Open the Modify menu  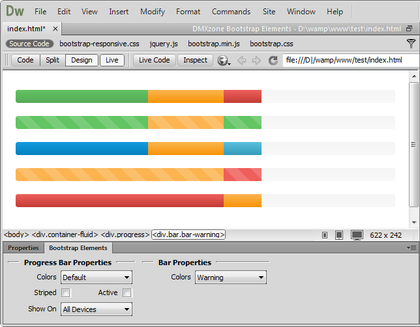pos(153,12)
